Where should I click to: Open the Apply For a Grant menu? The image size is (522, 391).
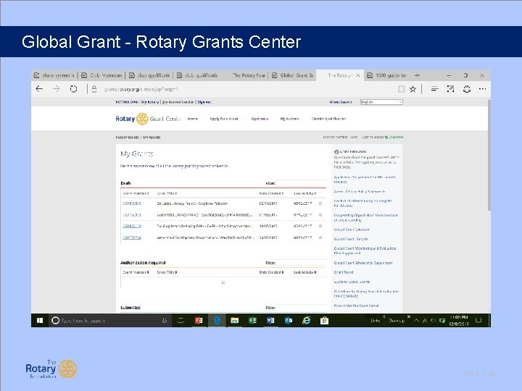click(x=224, y=119)
